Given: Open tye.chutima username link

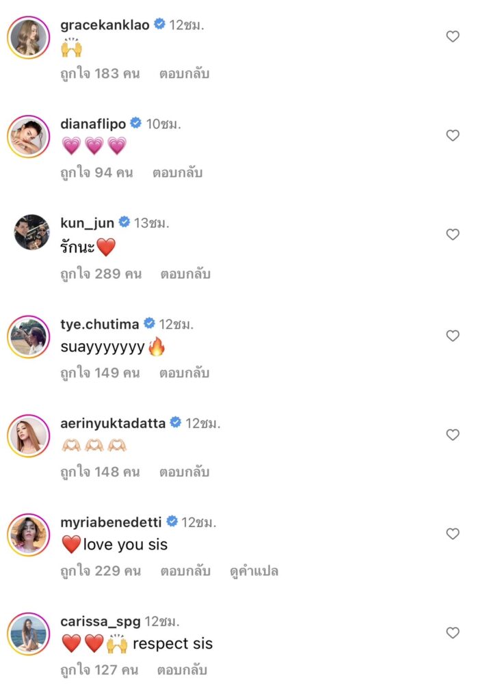Looking at the screenshot, I should pos(101,324).
